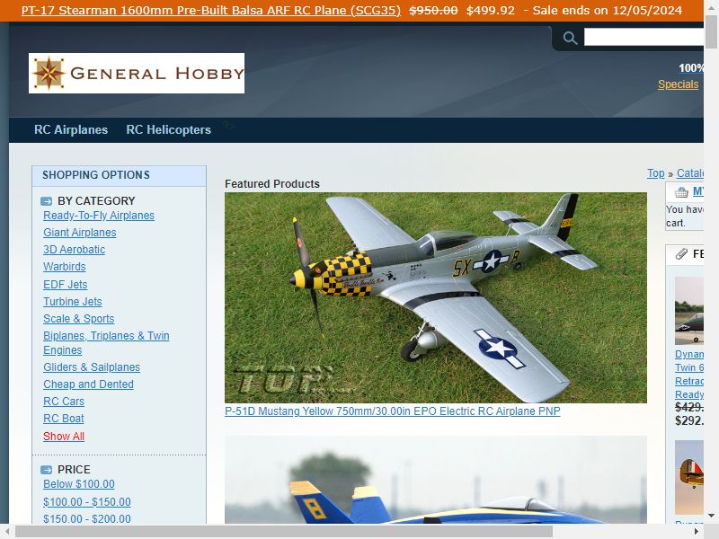Filter price Below $100.00
The image size is (719, 539).
pyautogui.click(x=79, y=484)
